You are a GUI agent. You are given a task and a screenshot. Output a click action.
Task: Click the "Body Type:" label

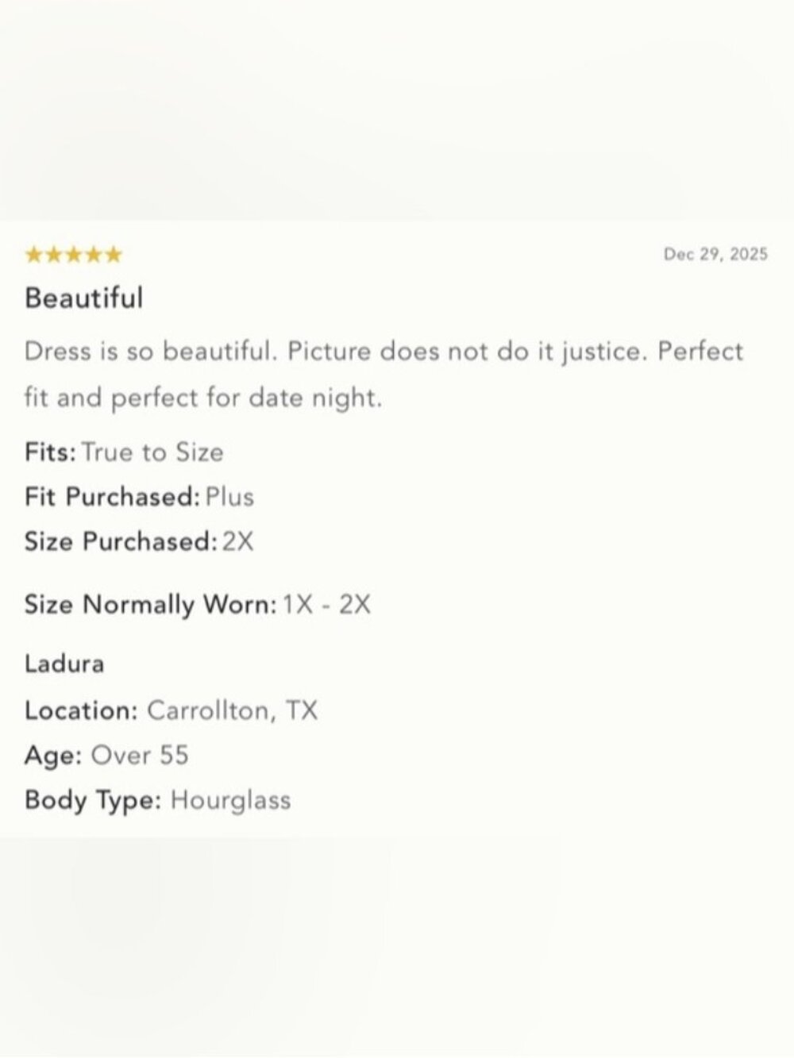93,799
